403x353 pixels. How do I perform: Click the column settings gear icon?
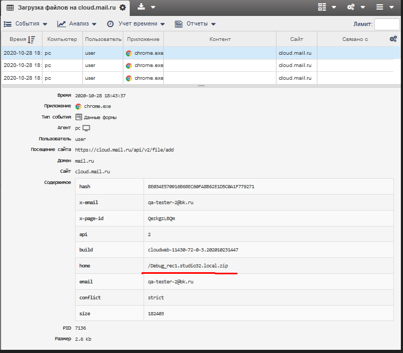click(x=393, y=39)
